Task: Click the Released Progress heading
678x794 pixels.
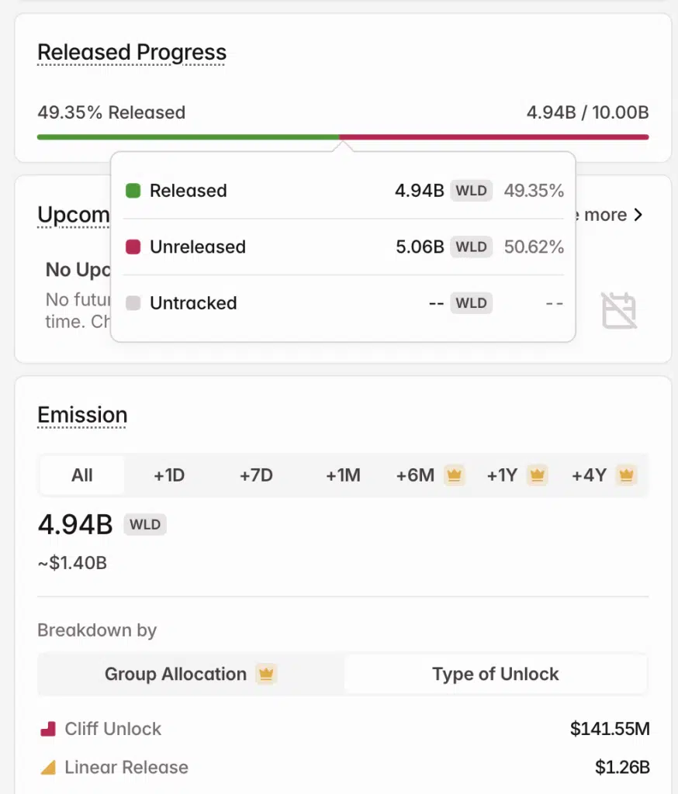Action: pyautogui.click(x=132, y=53)
